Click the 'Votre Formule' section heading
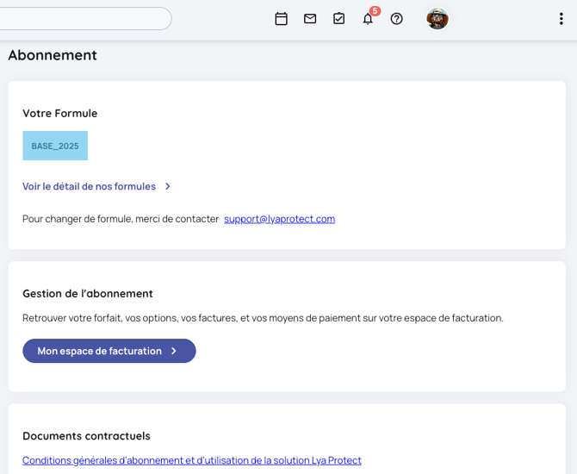The width and height of the screenshot is (577, 474). [60, 113]
